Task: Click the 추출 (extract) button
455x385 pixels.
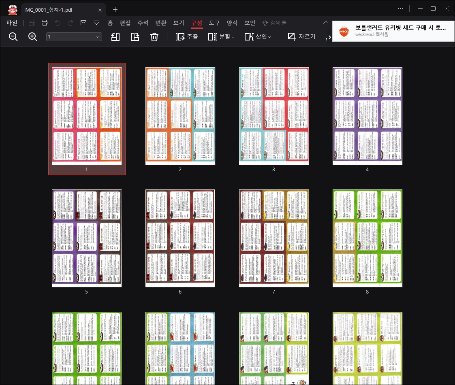Action: 187,37
